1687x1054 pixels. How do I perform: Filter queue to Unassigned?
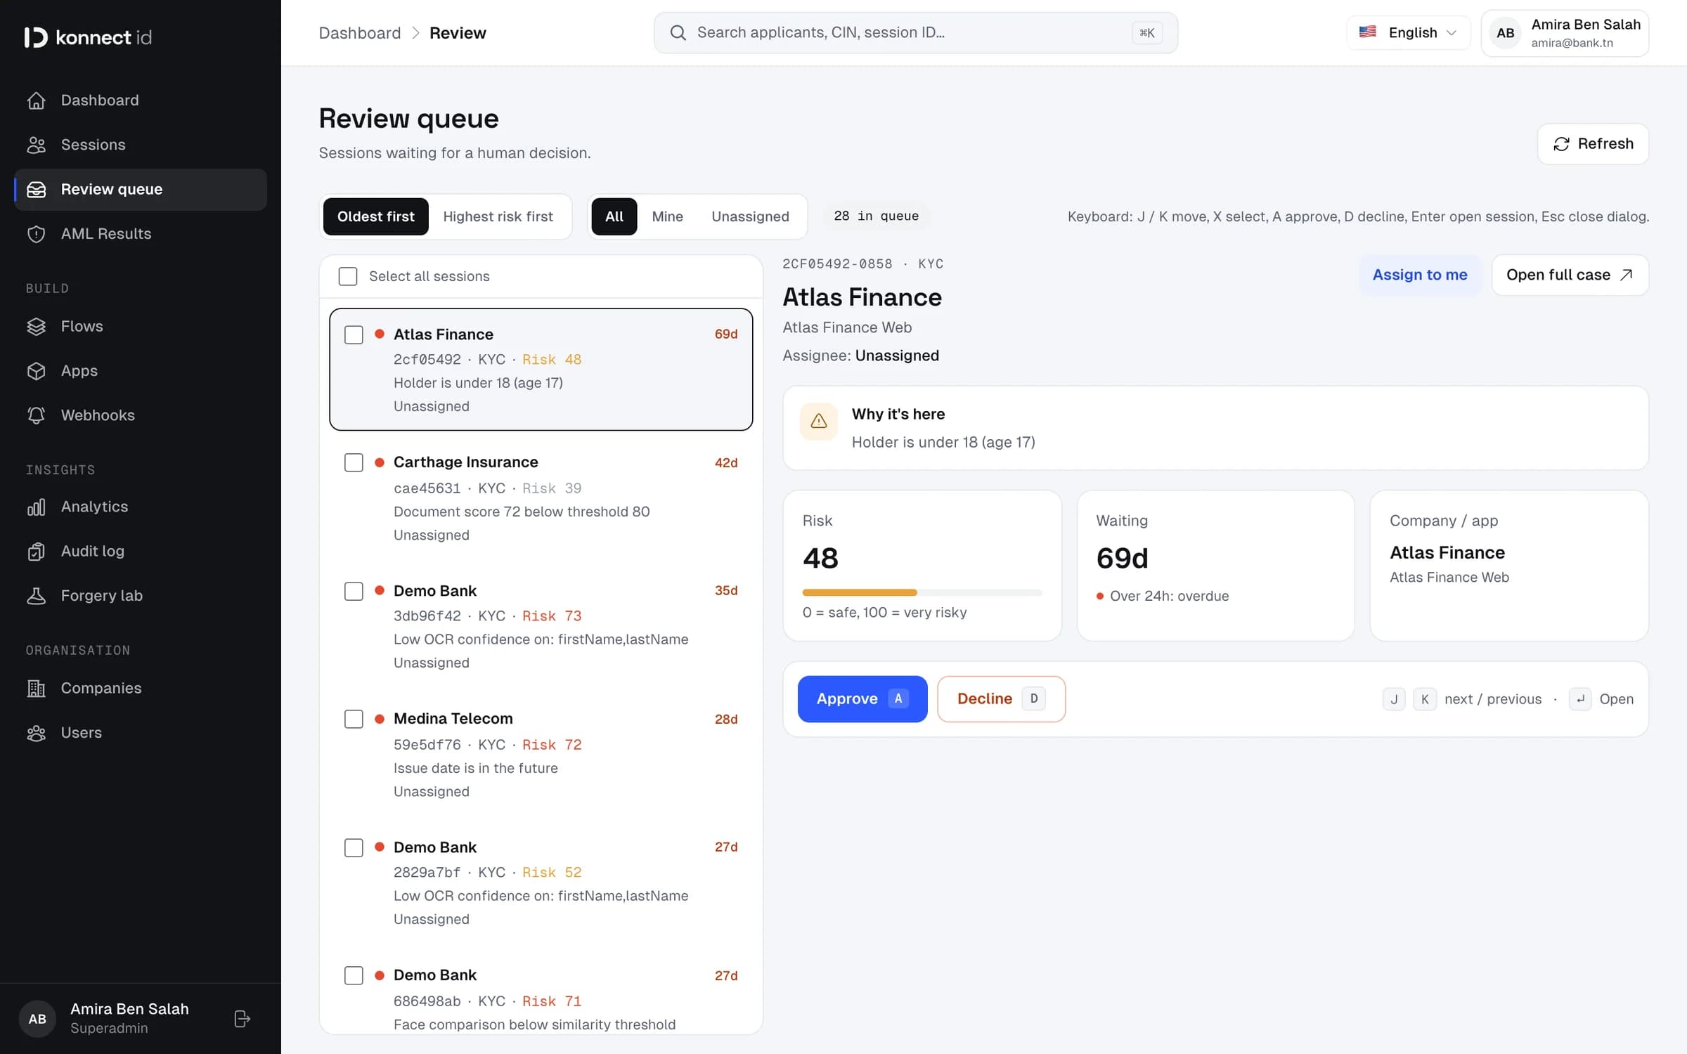pos(750,216)
